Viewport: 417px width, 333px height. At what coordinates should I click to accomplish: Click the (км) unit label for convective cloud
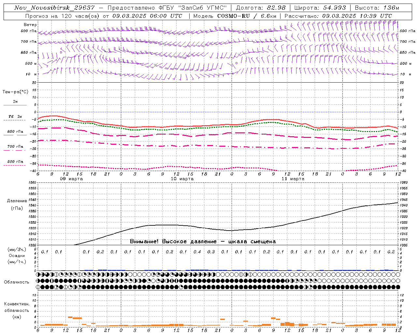[x=17, y=317]
